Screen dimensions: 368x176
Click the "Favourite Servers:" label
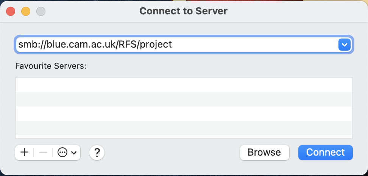coord(51,66)
